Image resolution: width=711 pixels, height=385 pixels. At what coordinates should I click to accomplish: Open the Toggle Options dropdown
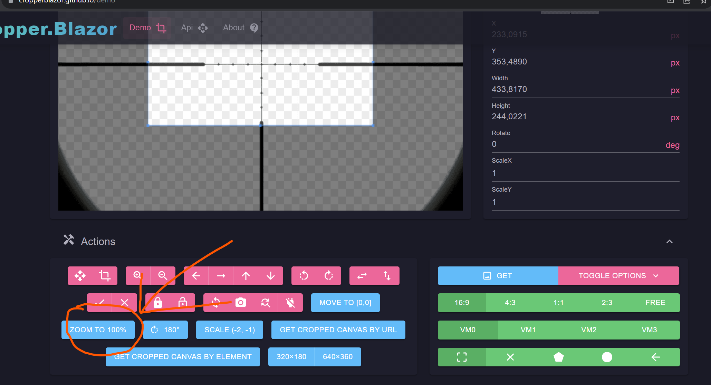(619, 275)
